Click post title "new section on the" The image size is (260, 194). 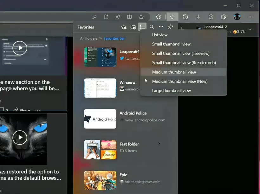27,82
